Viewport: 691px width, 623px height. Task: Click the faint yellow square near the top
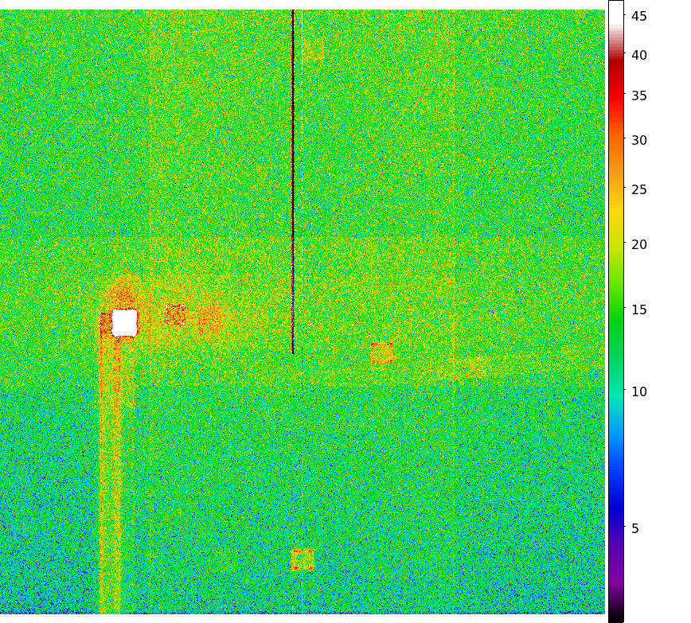point(314,51)
